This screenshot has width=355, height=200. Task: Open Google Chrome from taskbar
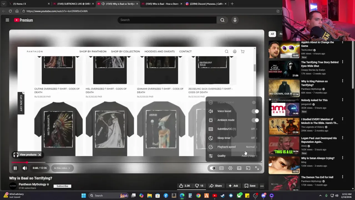pos(198,196)
